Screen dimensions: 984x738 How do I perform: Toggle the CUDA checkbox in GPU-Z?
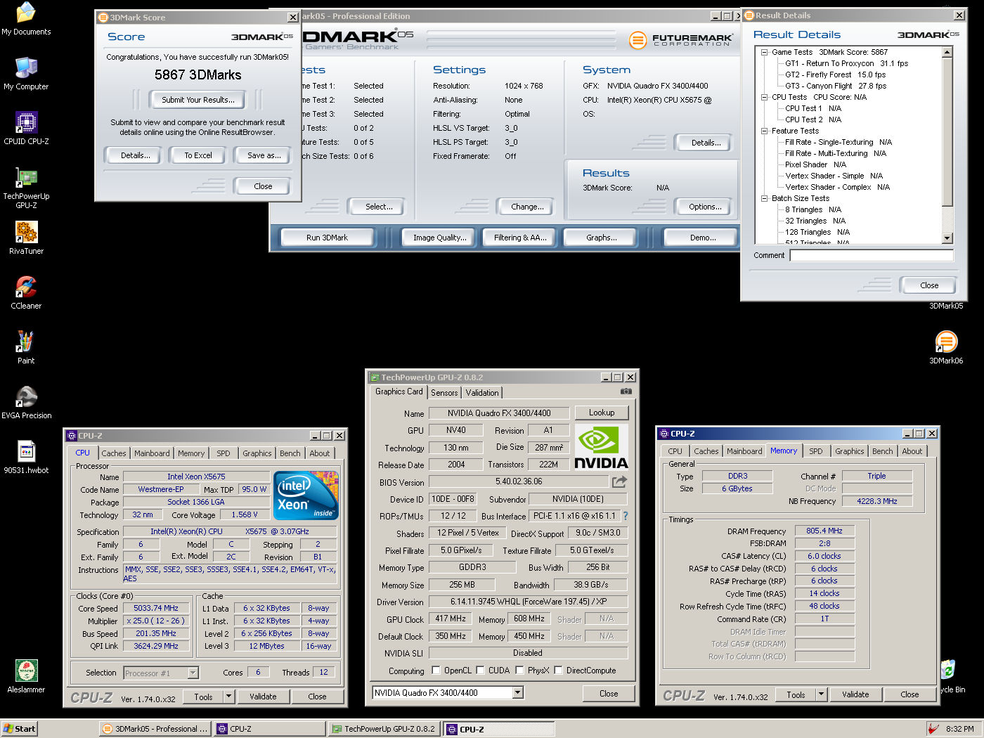coord(480,671)
